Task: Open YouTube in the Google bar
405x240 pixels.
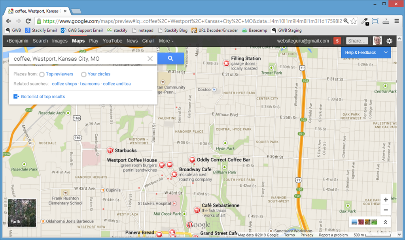Action: 112,41
